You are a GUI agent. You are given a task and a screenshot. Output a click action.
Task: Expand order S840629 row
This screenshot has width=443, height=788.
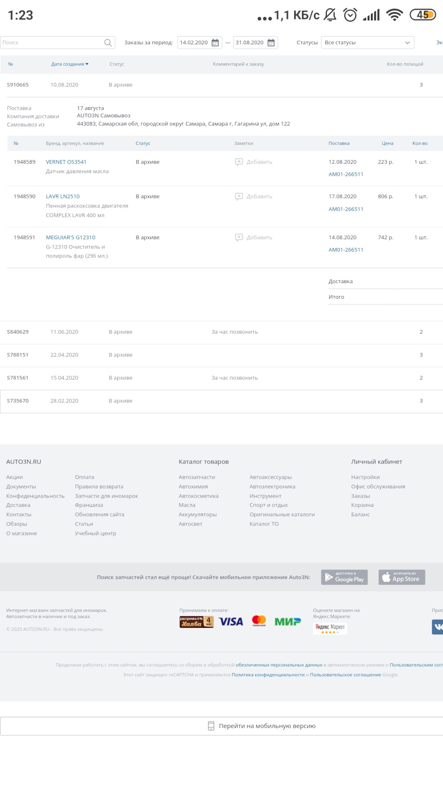point(221,332)
